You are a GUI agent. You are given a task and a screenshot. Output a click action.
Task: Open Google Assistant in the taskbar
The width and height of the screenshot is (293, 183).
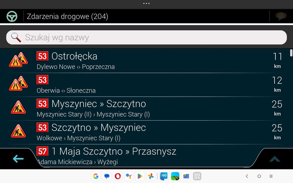(x=129, y=176)
